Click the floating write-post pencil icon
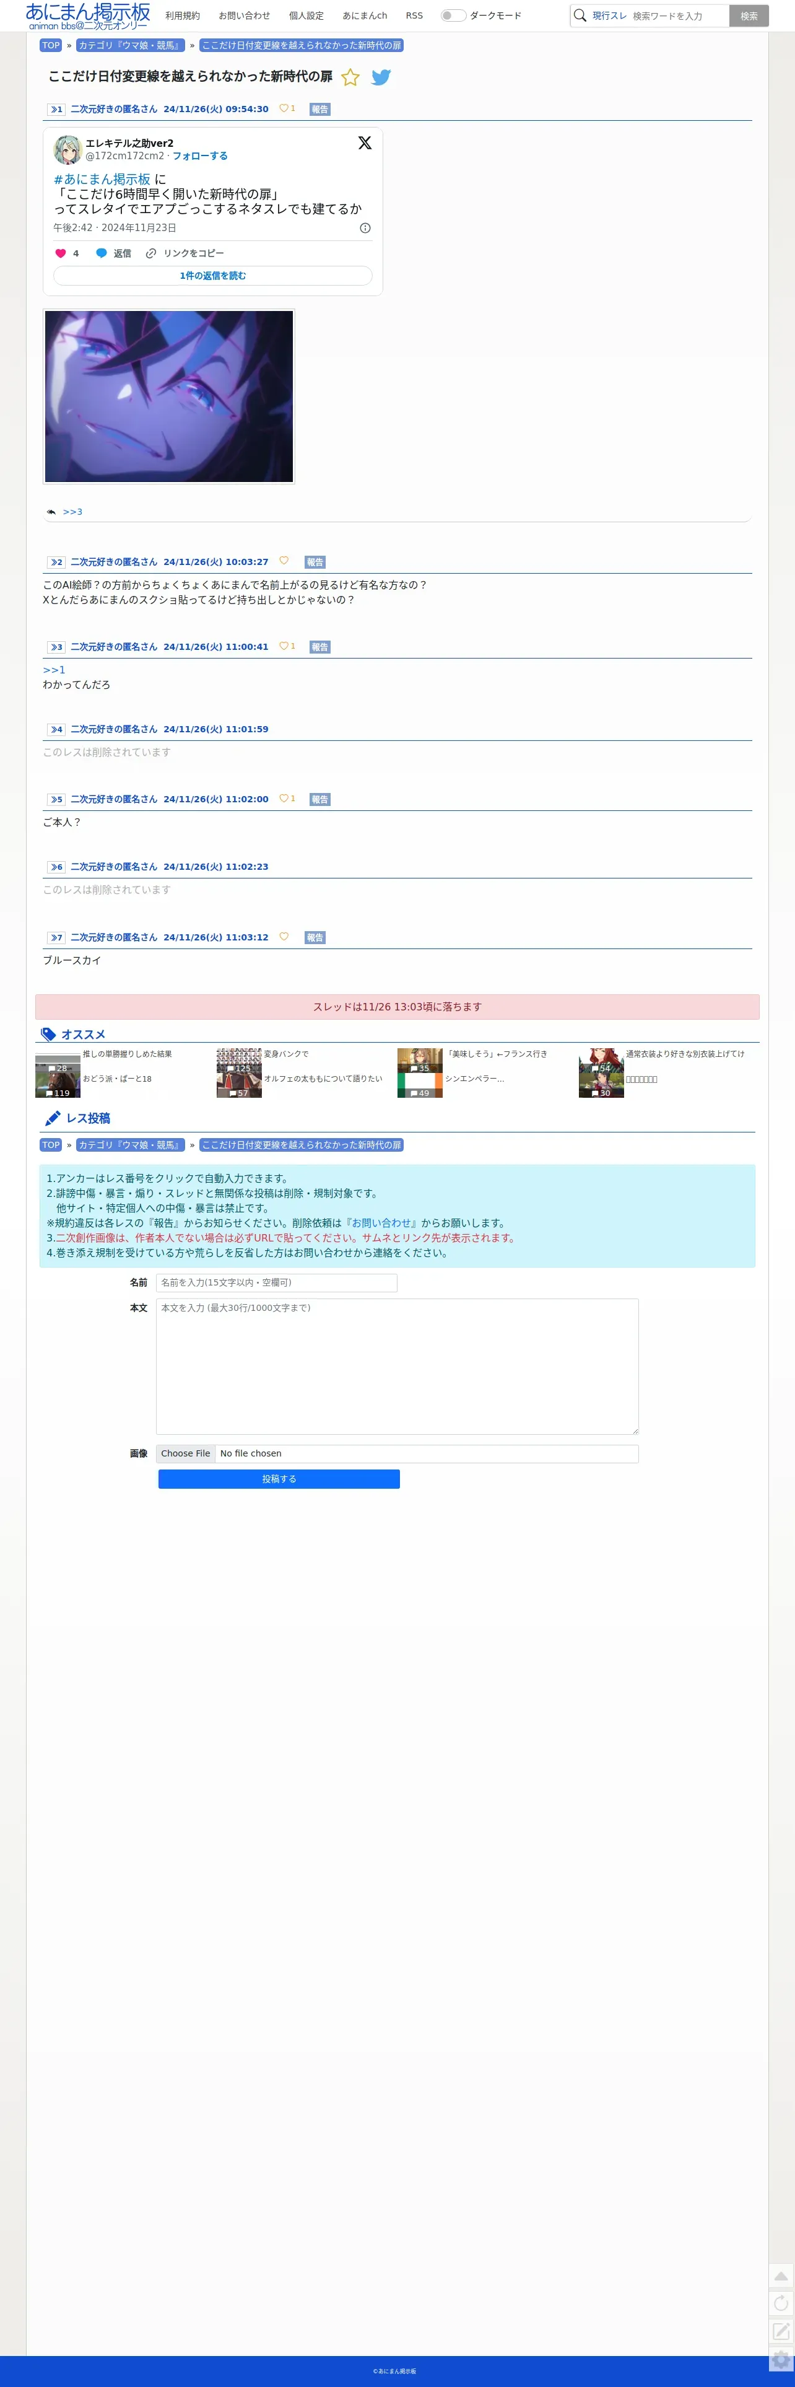This screenshot has width=795, height=2387. pyautogui.click(x=781, y=2331)
